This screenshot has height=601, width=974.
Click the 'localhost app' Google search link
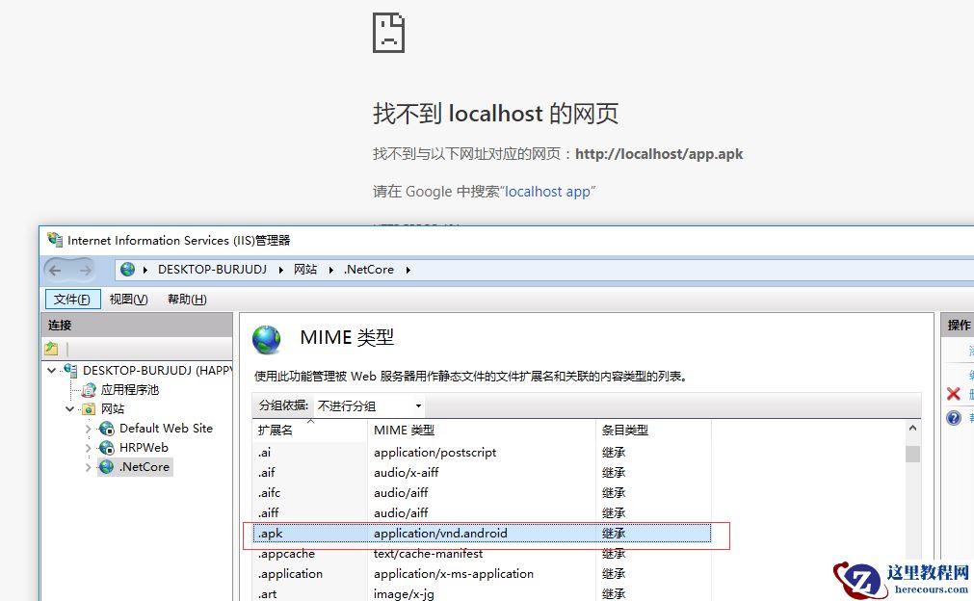point(548,192)
